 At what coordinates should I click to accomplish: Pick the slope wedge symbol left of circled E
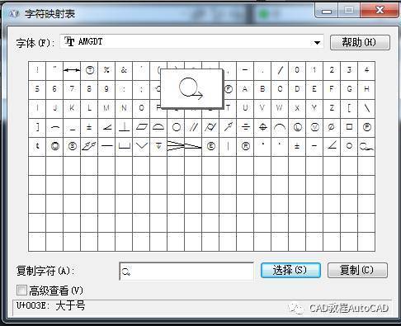tap(193, 146)
